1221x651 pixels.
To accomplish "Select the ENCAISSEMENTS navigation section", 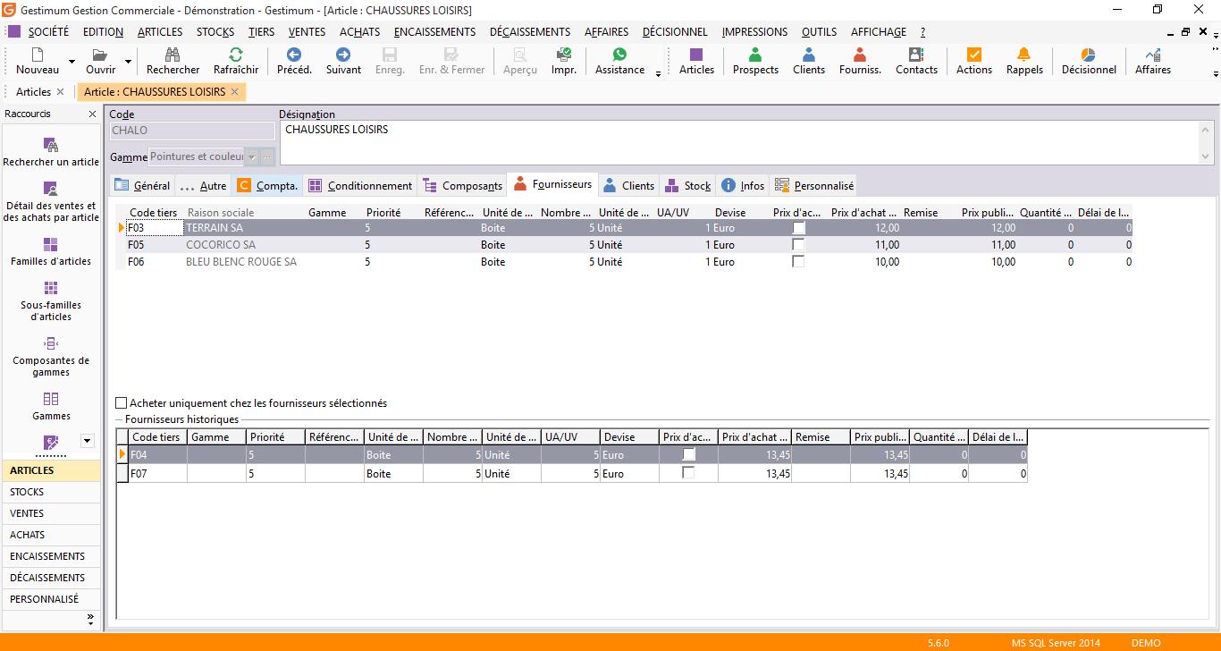I will (x=51, y=556).
